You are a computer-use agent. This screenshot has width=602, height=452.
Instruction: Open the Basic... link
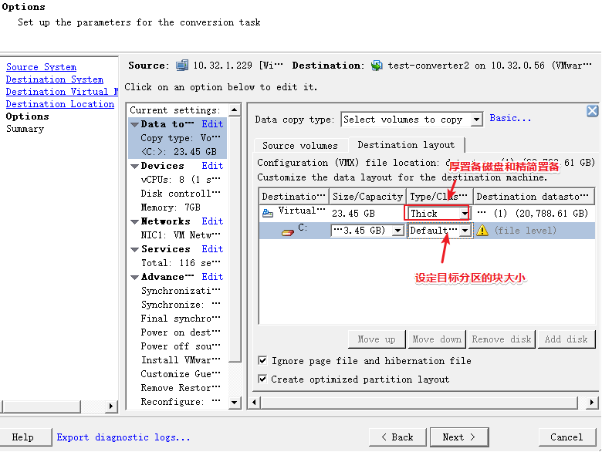(510, 119)
